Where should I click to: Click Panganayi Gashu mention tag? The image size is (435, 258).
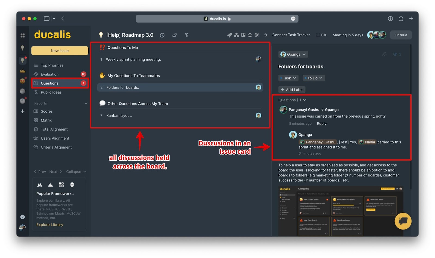coord(318,142)
